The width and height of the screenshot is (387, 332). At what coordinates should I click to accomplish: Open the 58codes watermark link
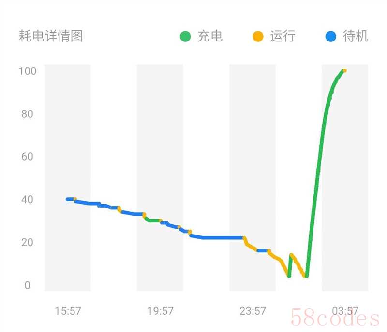coord(335,319)
